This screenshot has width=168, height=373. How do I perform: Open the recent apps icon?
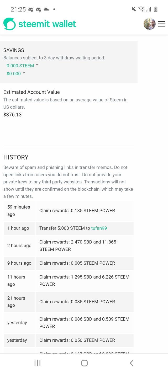click(37, 363)
